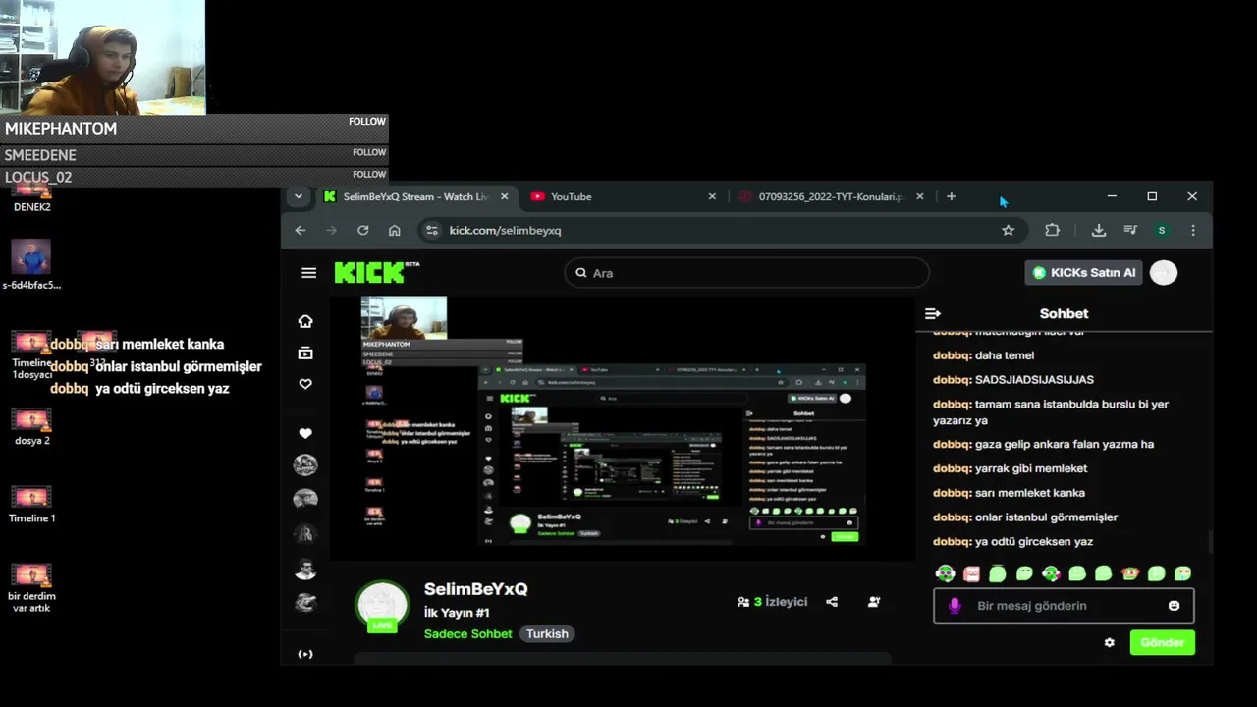The image size is (1257, 707).
Task: Click the share stream icon
Action: pyautogui.click(x=832, y=602)
